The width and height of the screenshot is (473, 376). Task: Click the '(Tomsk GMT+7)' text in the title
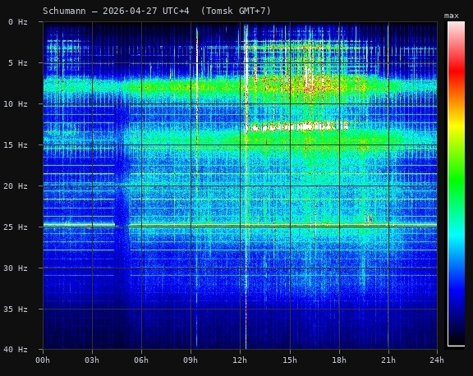pos(236,11)
